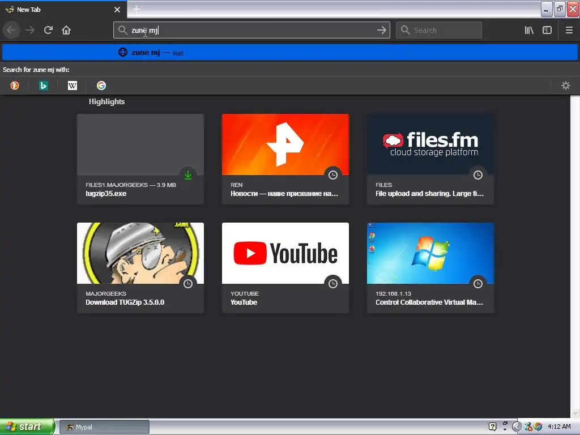This screenshot has width=580, height=435.
Task: Select the New Tab browser tab
Action: point(63,10)
